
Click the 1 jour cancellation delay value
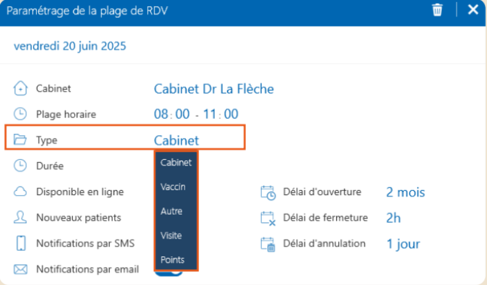pyautogui.click(x=403, y=244)
